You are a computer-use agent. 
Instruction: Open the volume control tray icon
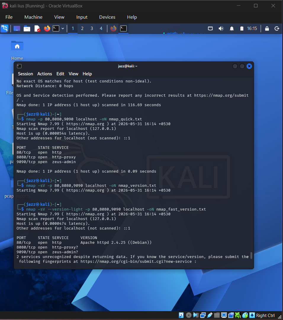pos(221,28)
